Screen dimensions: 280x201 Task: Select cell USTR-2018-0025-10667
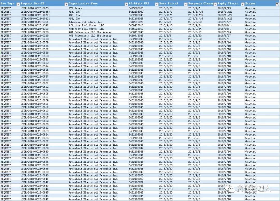[x=44, y=12]
